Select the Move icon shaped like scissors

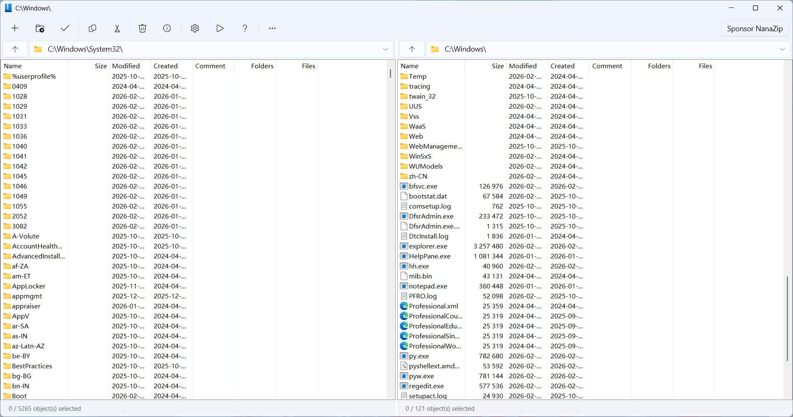(117, 28)
